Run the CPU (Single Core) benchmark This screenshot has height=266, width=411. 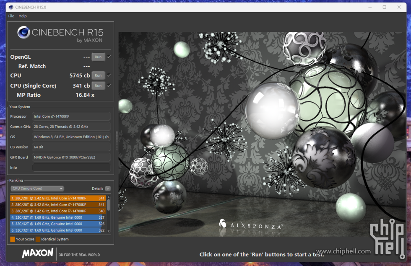pos(98,85)
